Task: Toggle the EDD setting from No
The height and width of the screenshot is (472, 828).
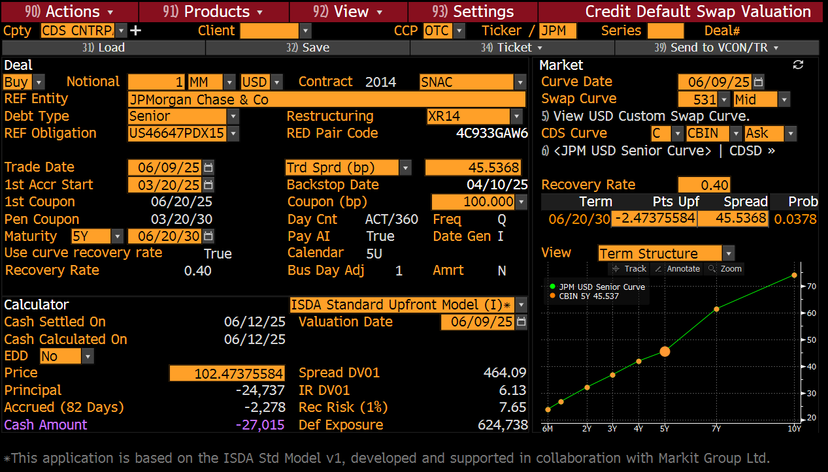Action: (87, 356)
